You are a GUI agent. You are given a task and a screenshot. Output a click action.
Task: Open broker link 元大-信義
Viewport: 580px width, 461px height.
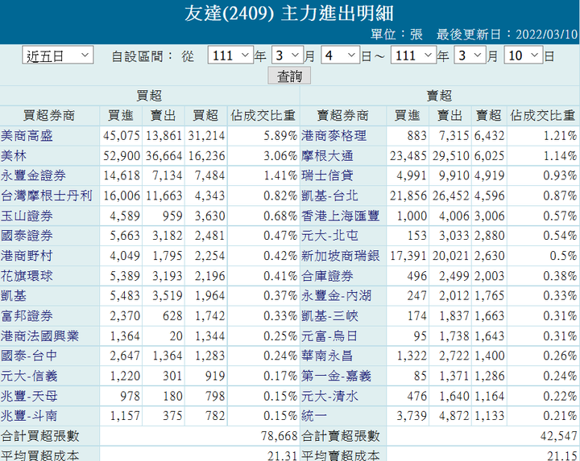pos(29,376)
